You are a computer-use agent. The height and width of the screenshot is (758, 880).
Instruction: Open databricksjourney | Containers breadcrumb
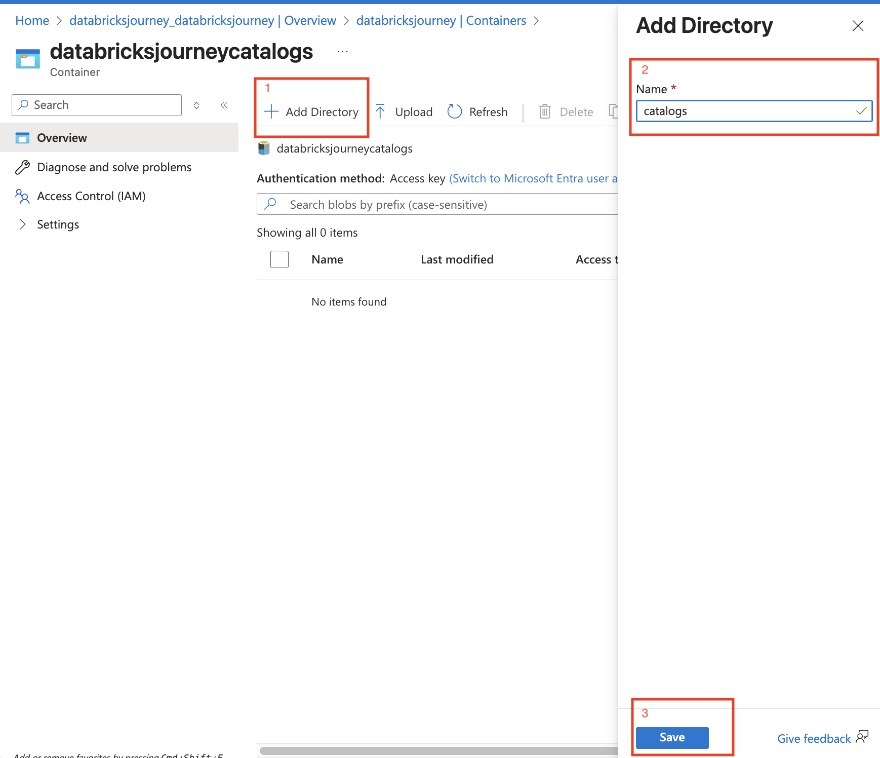tap(441, 21)
